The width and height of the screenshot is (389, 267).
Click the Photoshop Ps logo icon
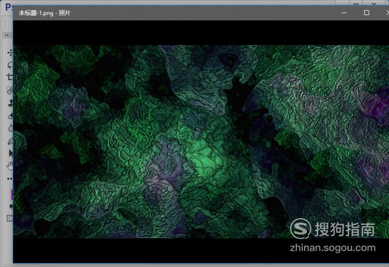pyautogui.click(x=8, y=7)
